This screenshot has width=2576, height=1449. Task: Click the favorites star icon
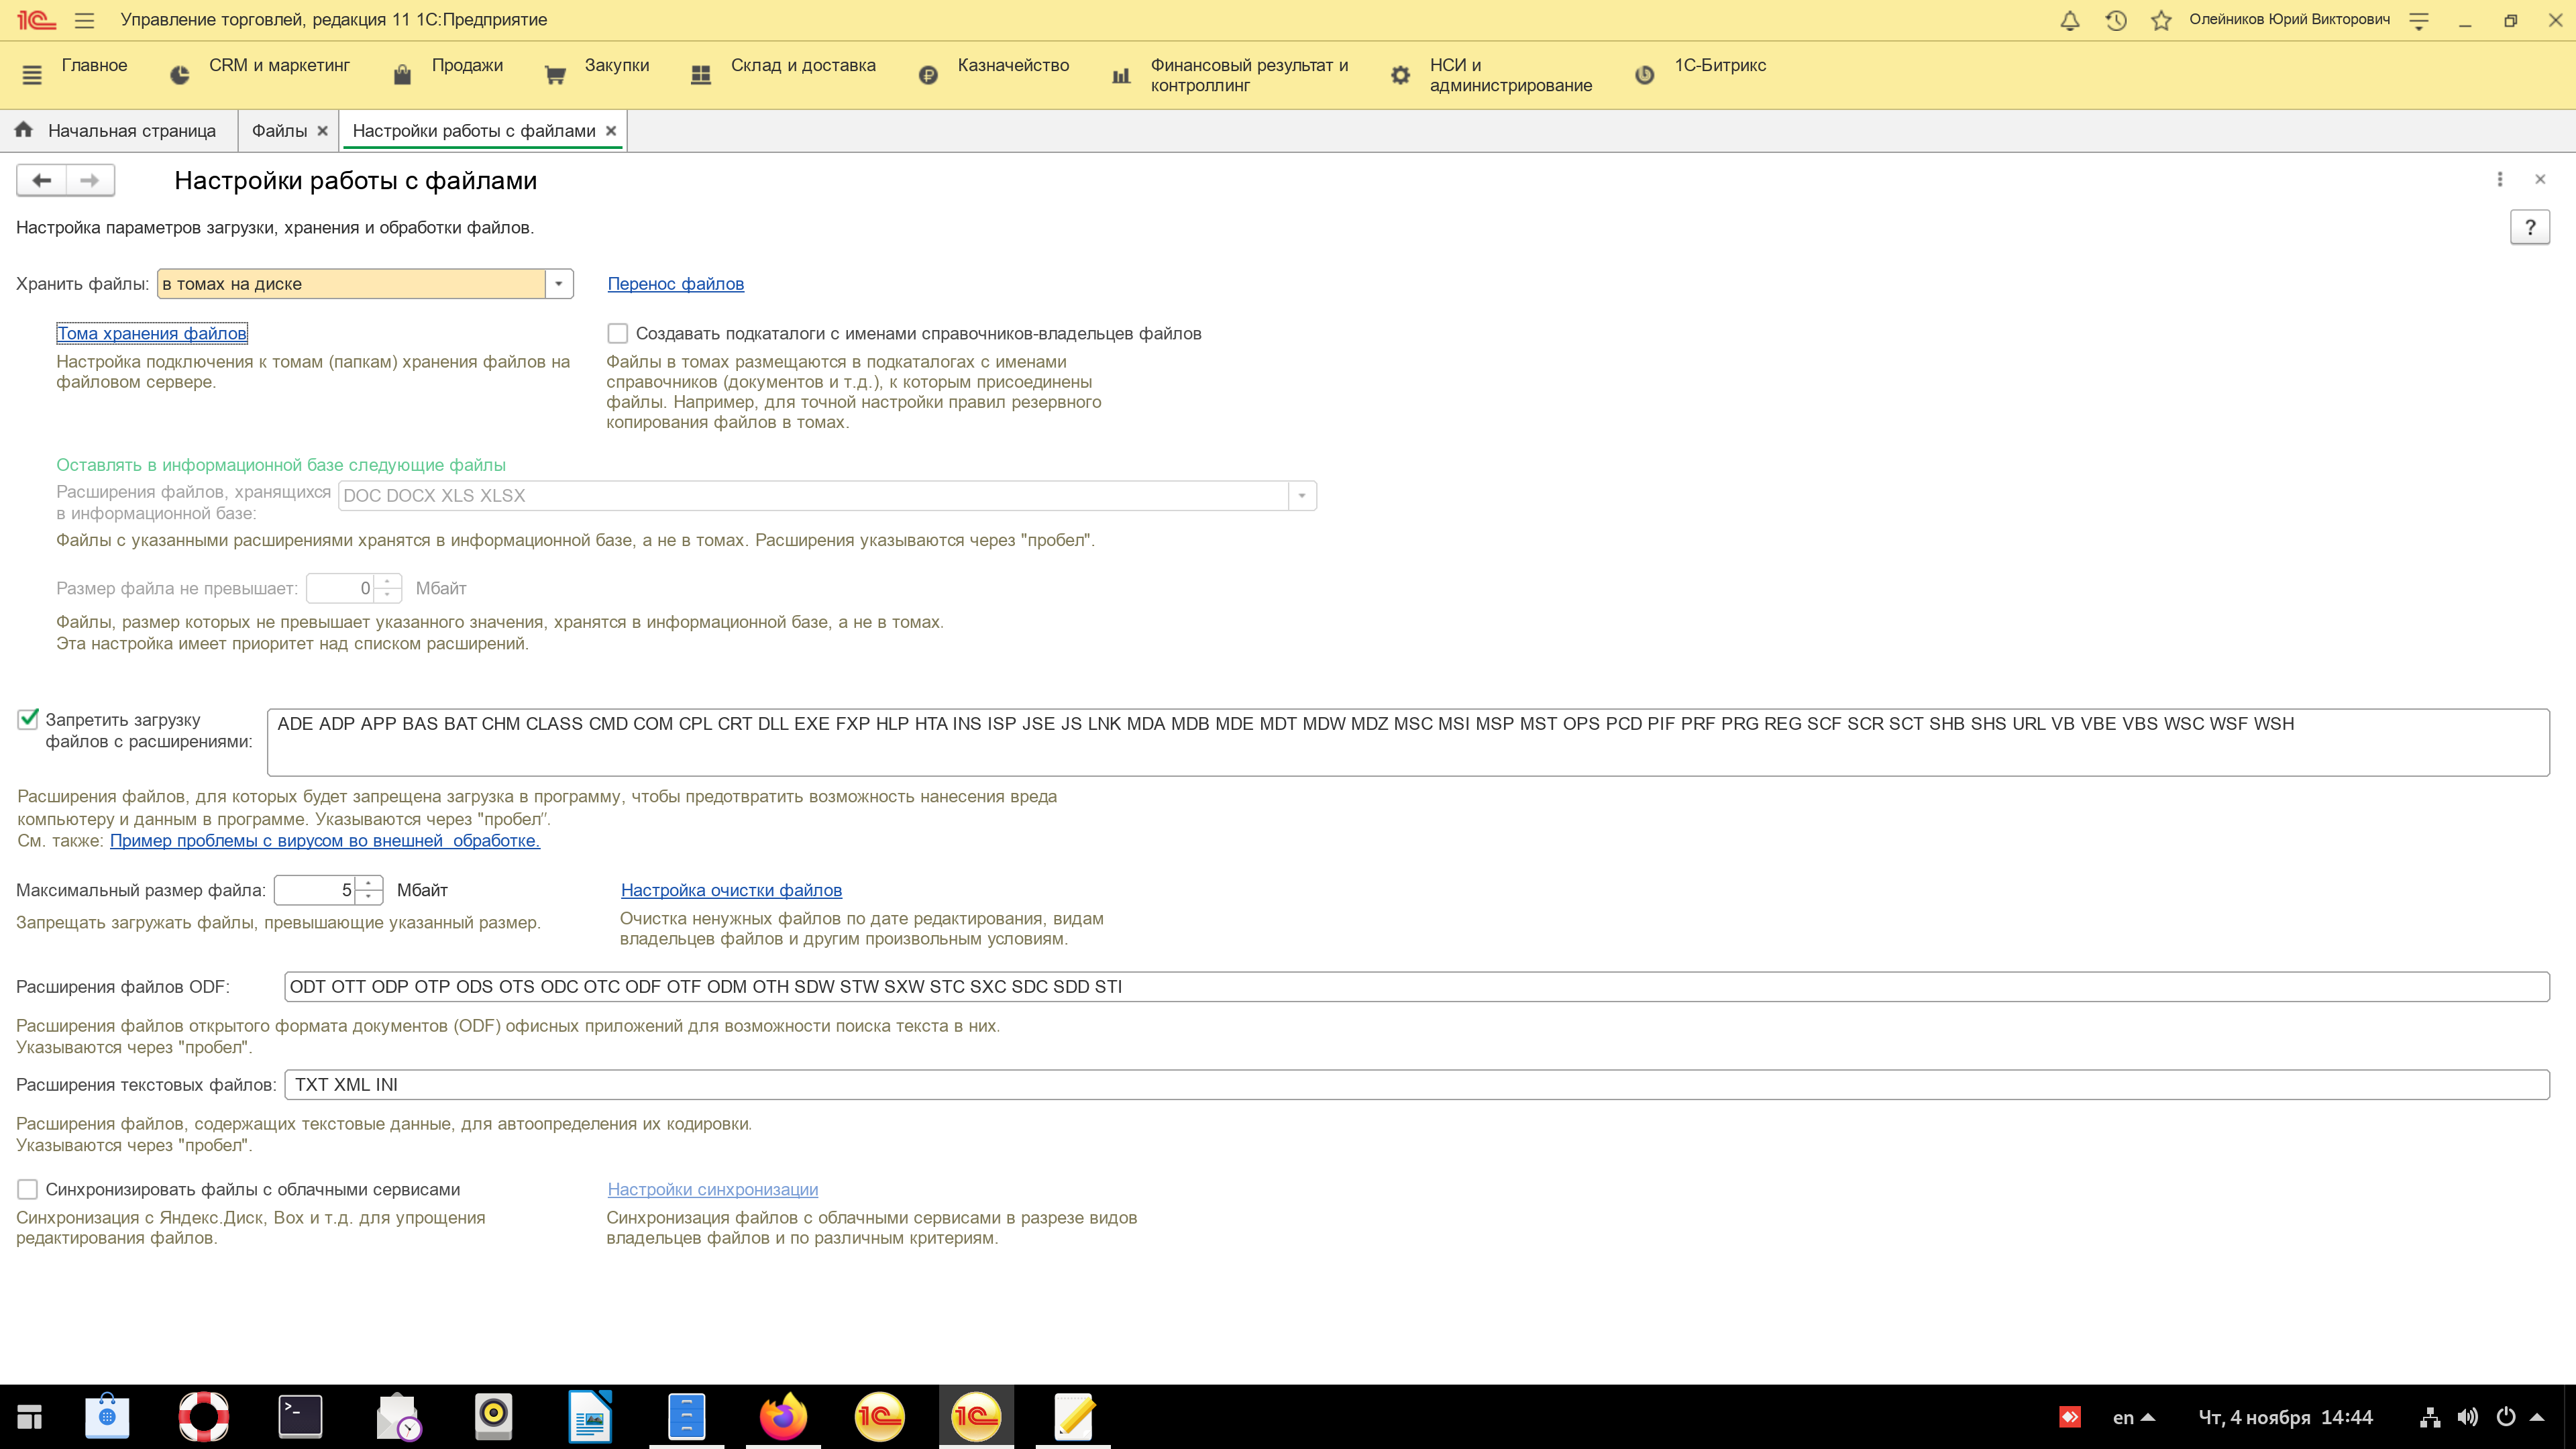click(x=2161, y=20)
